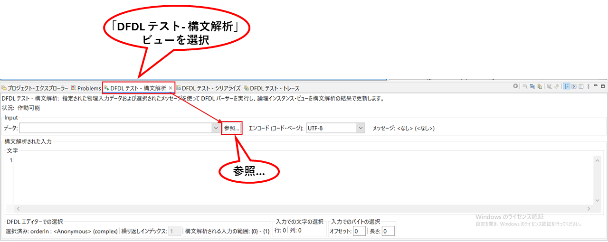The height and width of the screenshot is (242, 608).
Task: Click the table info icon in view toolbar
Action: pyautogui.click(x=532, y=86)
